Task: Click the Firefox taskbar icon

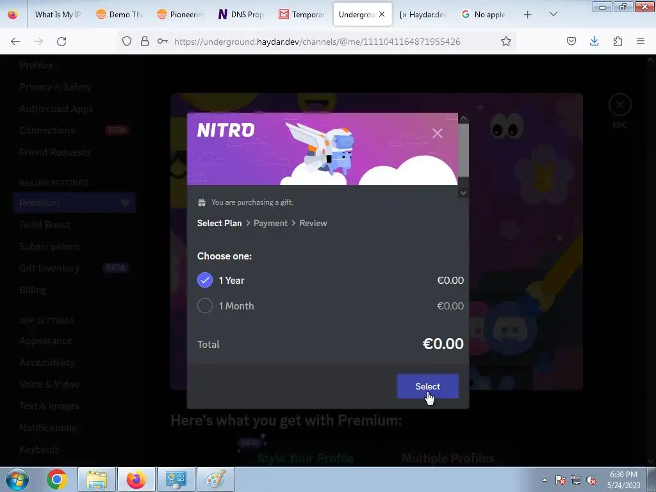Action: [x=136, y=479]
